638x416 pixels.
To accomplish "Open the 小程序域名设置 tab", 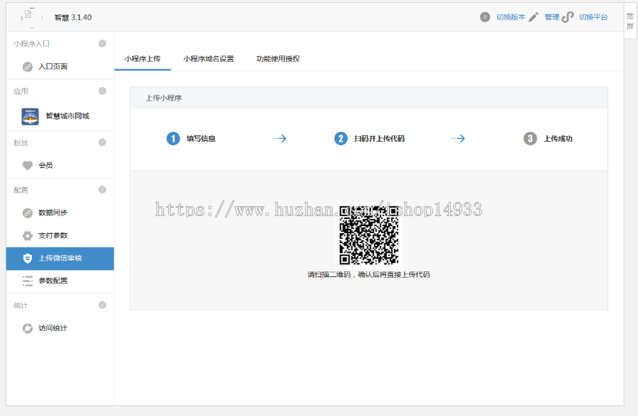I will (208, 59).
